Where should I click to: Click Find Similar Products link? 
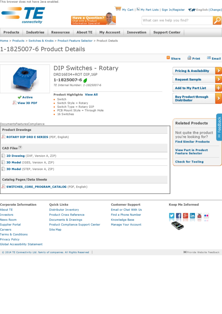tap(192, 141)
